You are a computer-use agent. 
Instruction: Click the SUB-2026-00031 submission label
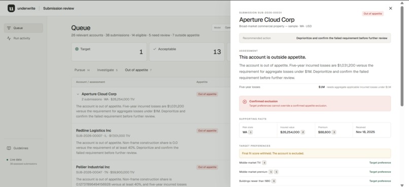tap(260, 13)
